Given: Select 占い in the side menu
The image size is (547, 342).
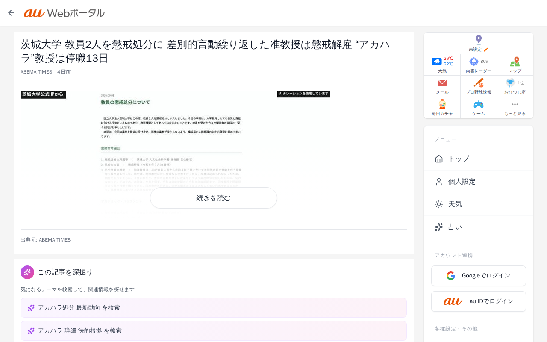Looking at the screenshot, I should [x=479, y=227].
